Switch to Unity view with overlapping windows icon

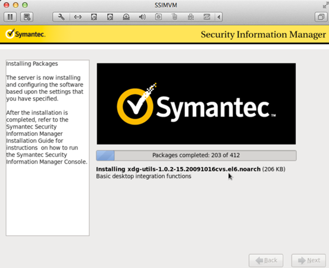[321, 17]
